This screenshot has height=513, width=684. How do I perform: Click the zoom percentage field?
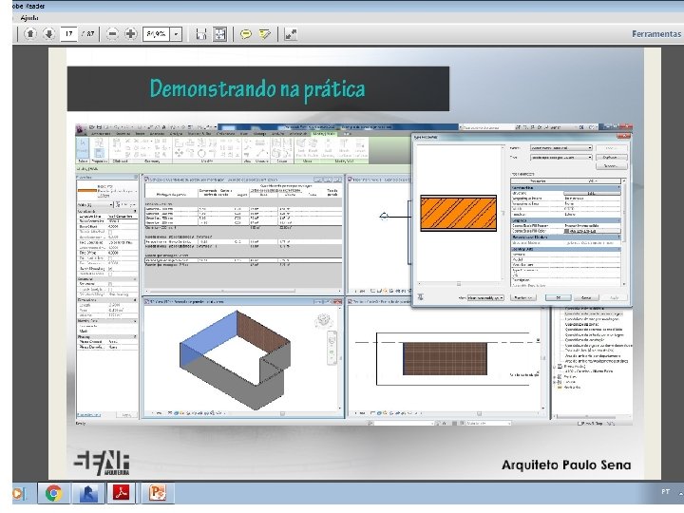(x=156, y=33)
